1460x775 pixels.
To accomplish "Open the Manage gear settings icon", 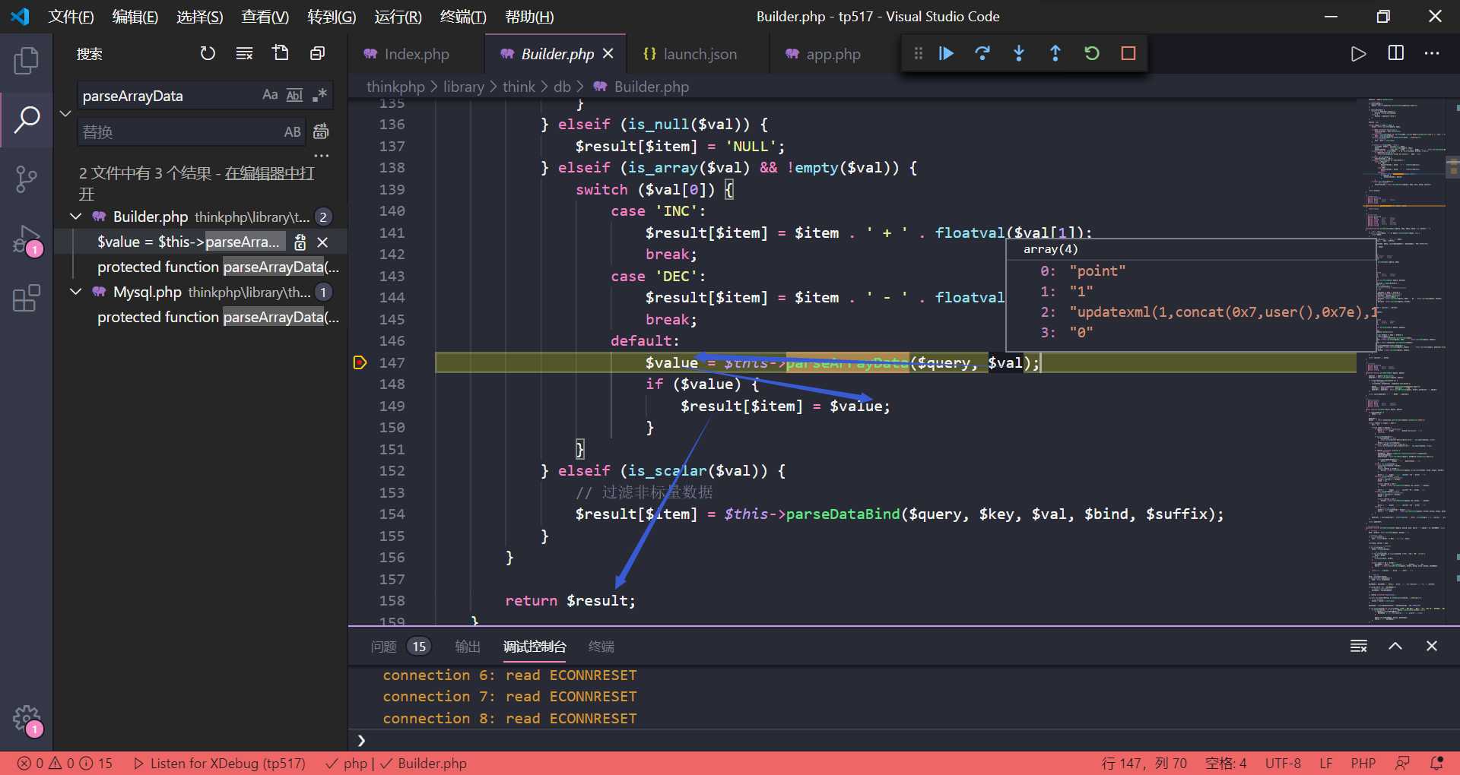I will 27,718.
